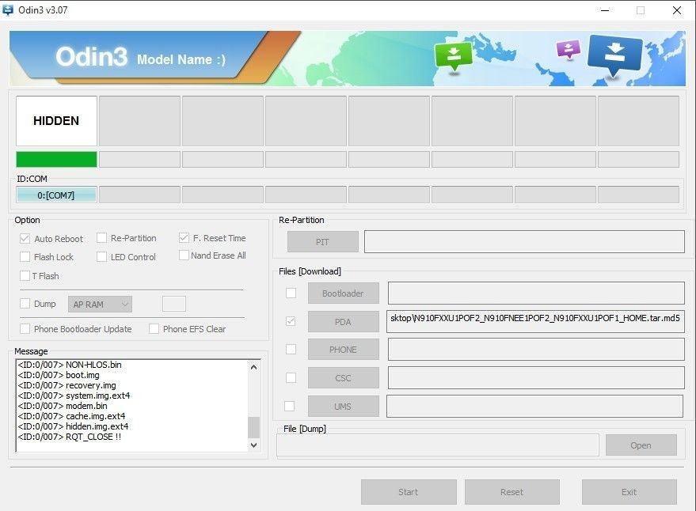
Task: Select the RQT_CLOSE !! log line
Action: click(x=70, y=437)
